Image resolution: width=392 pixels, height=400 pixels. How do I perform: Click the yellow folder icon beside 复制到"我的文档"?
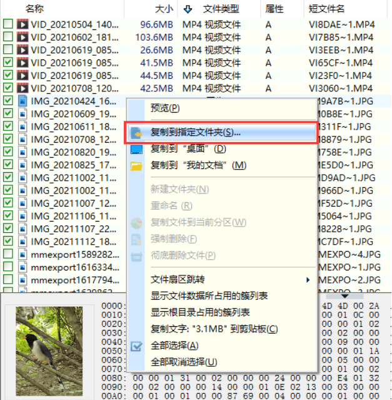tap(136, 166)
